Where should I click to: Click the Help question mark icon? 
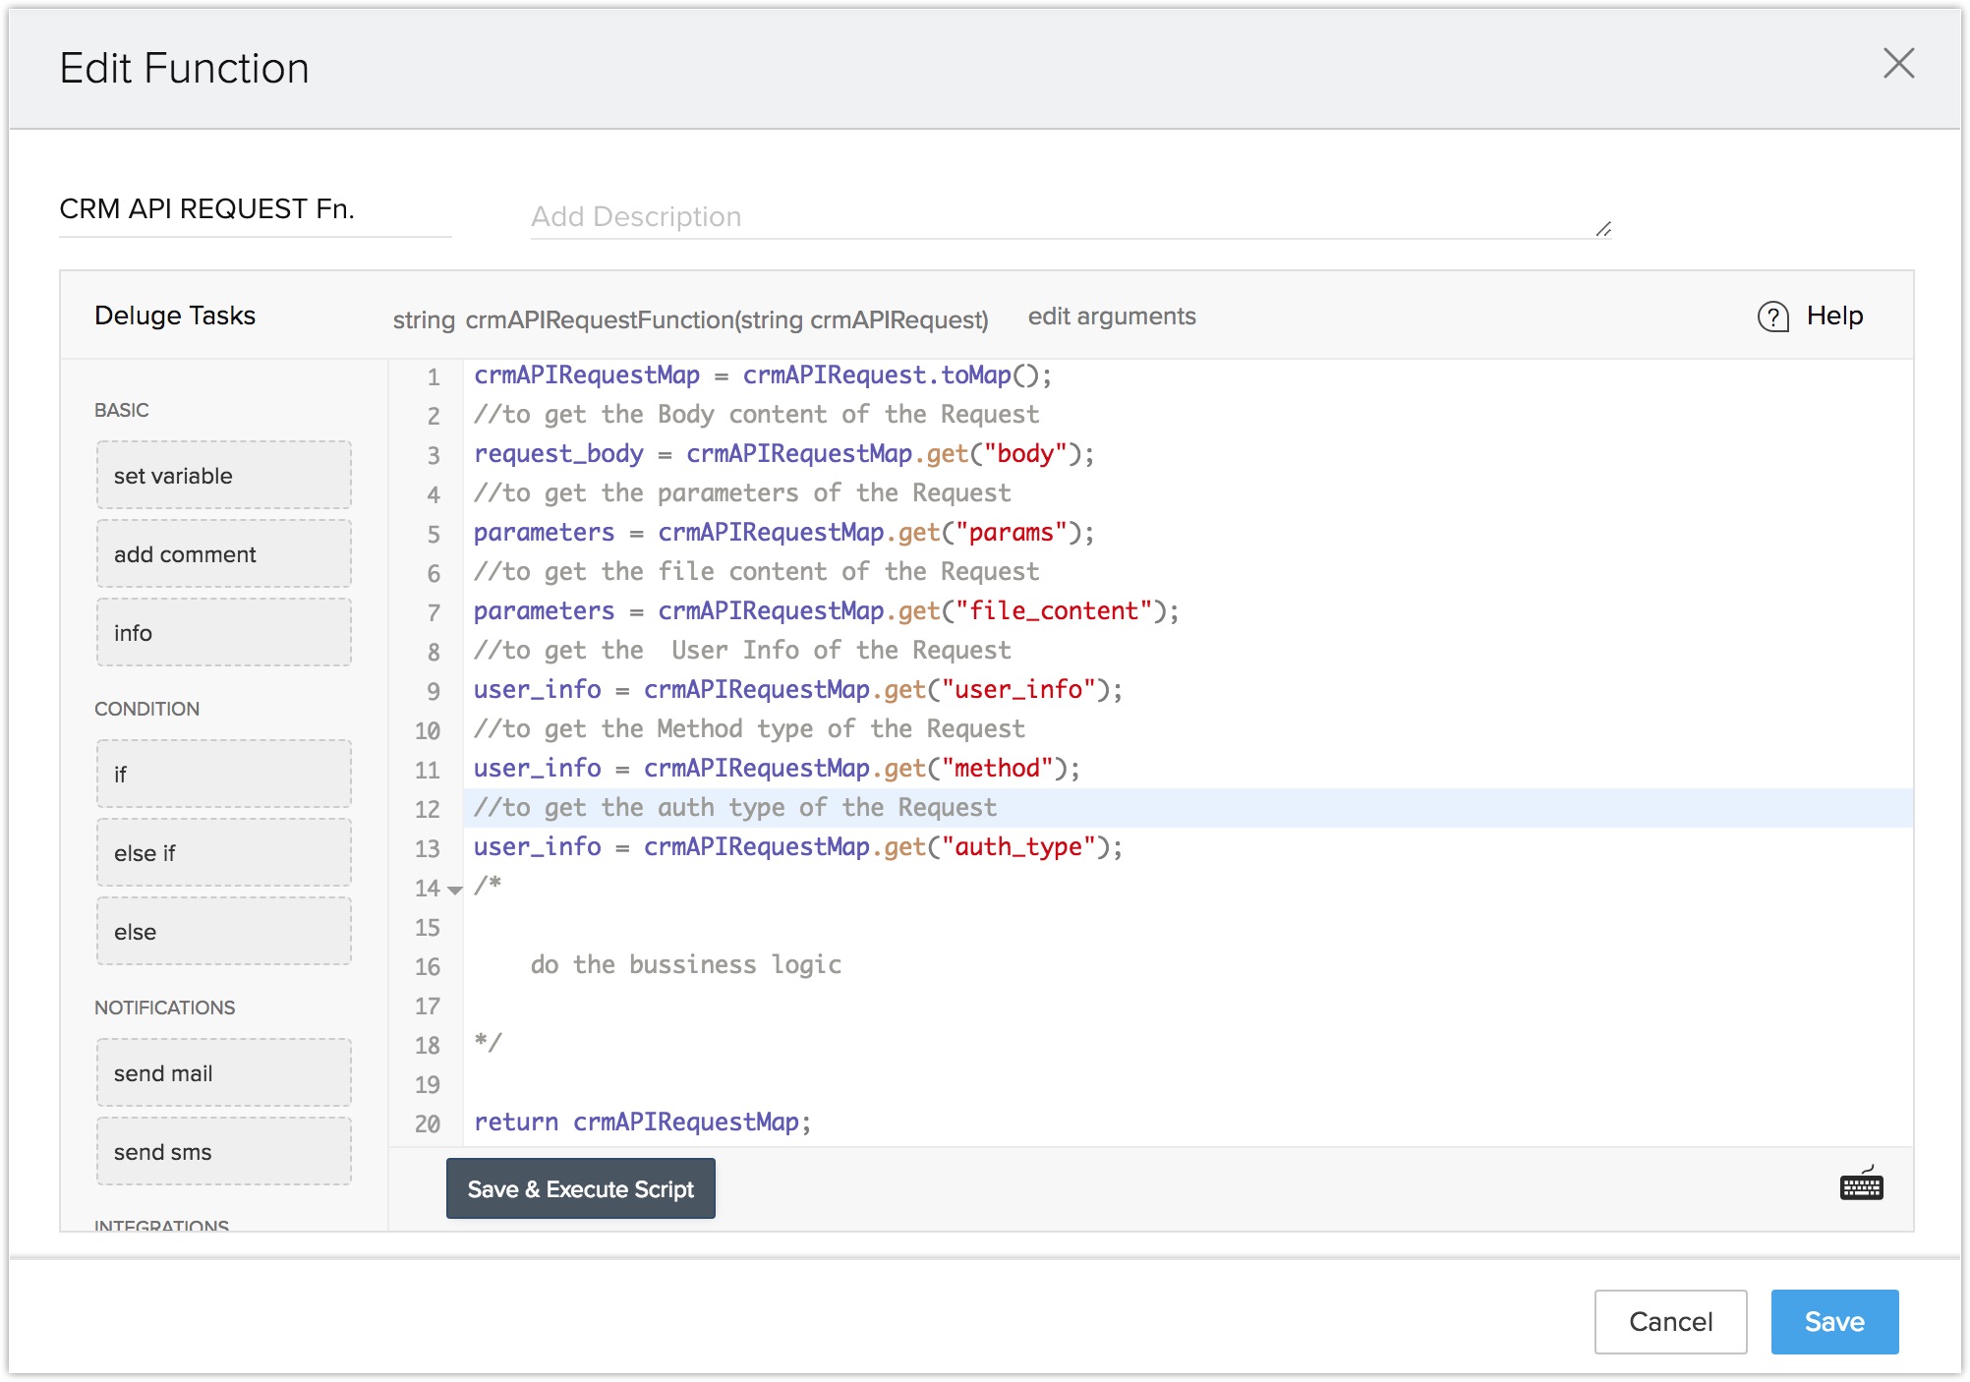click(1772, 317)
